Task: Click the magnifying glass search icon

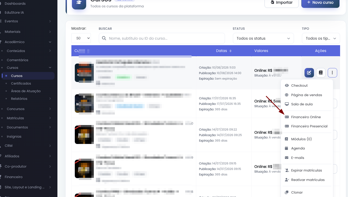Action: click(x=104, y=38)
